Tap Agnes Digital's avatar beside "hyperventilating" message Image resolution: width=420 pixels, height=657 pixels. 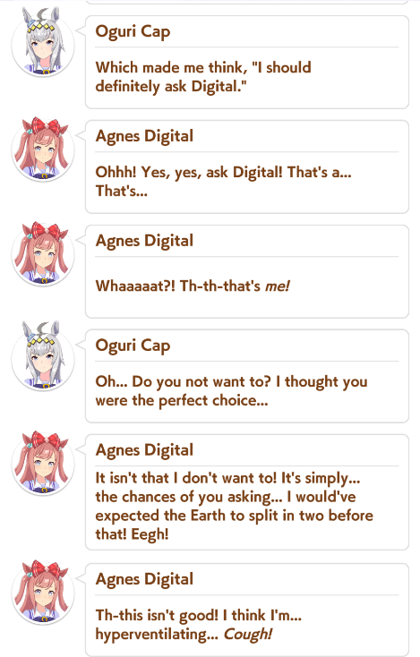tap(43, 593)
